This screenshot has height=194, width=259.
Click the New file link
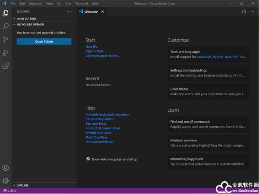pyautogui.click(x=92, y=47)
